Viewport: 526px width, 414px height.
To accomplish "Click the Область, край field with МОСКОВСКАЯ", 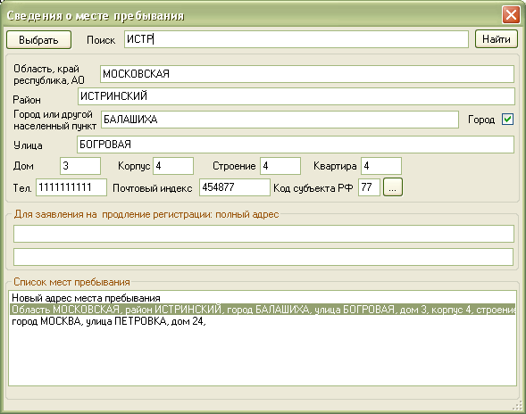I will click(x=307, y=74).
